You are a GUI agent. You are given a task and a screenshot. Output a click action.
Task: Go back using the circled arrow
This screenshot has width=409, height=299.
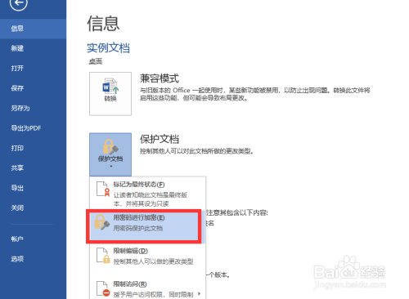click(x=19, y=3)
